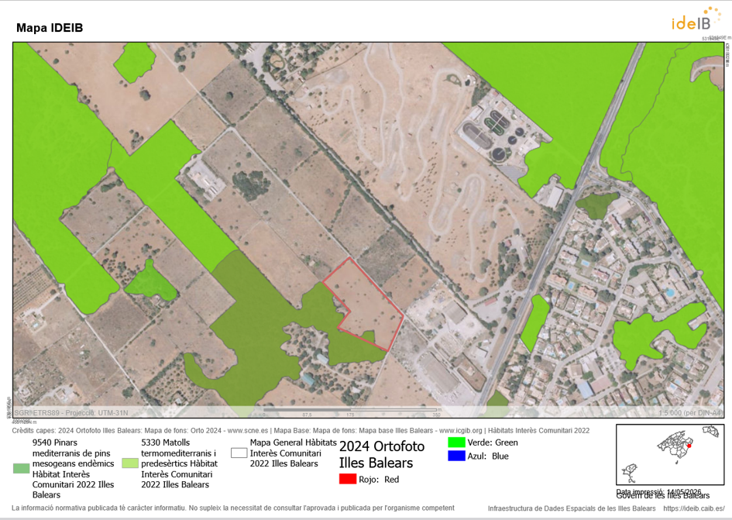The height and width of the screenshot is (520, 732).
Task: Click the blue Azul band swatch
Action: pos(456,456)
